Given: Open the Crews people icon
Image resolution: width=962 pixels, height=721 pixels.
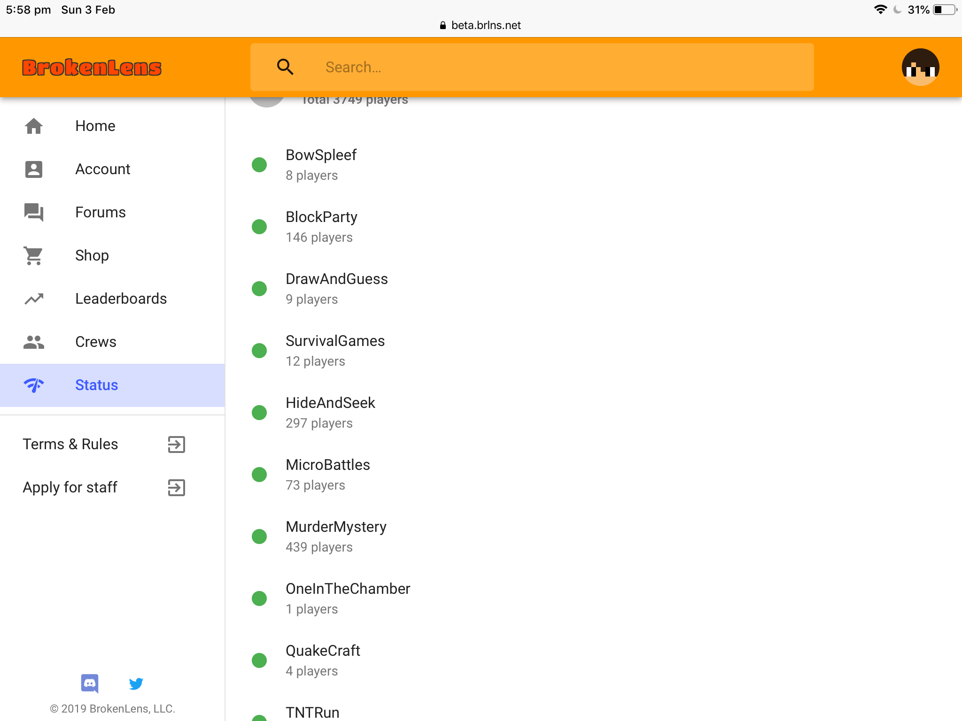Looking at the screenshot, I should pos(34,342).
